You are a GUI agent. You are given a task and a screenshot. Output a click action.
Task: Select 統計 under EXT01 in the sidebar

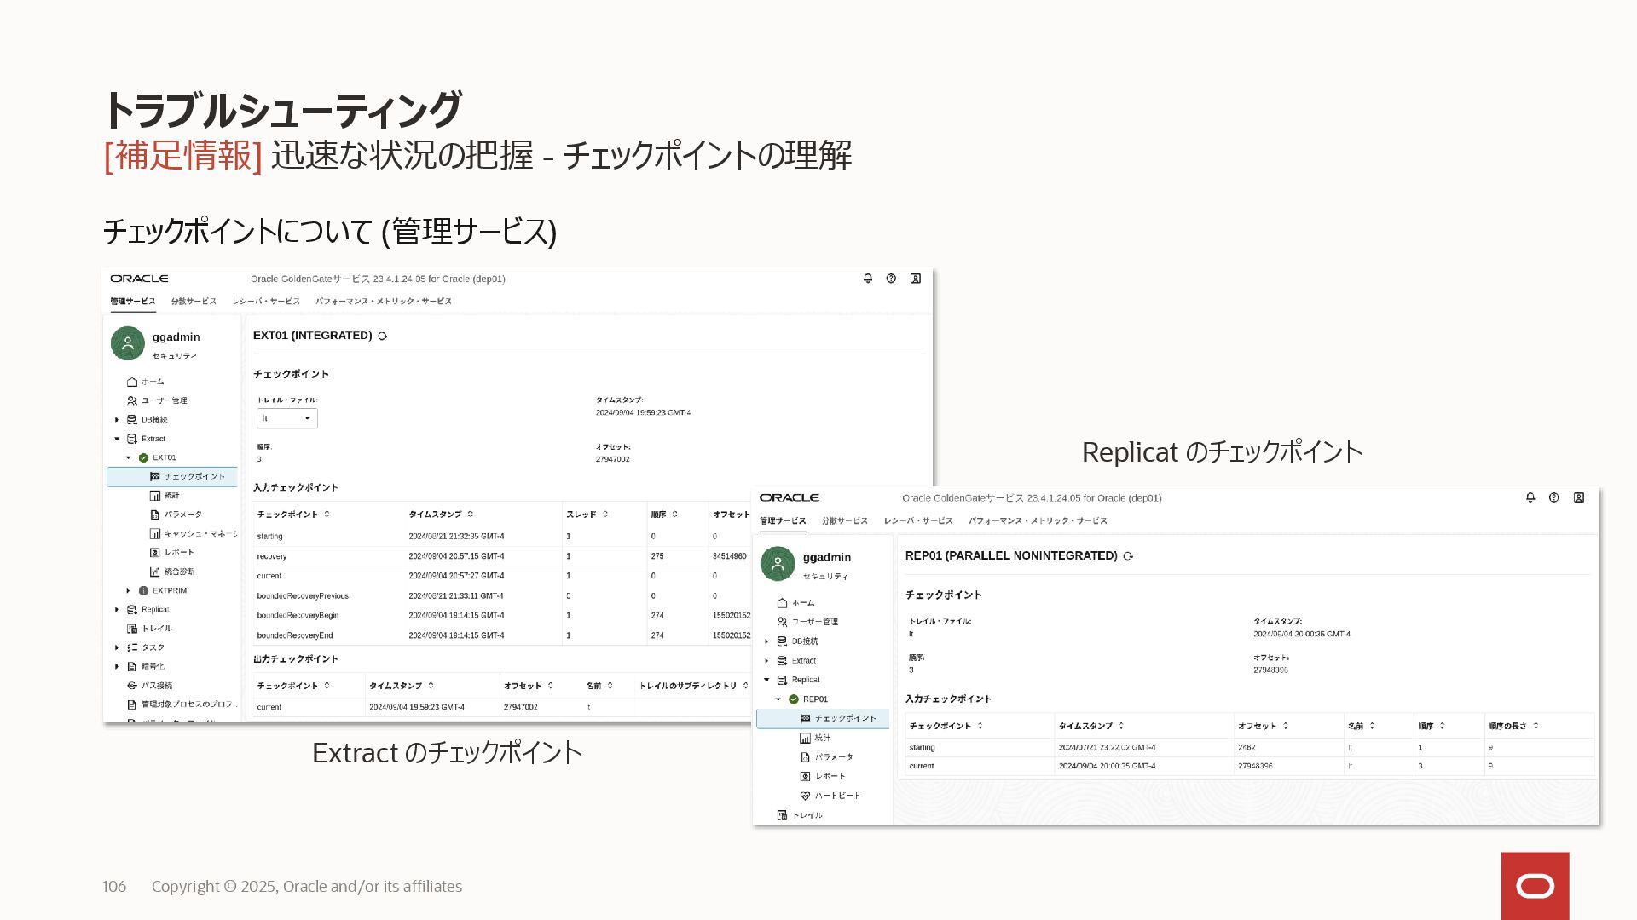(x=171, y=495)
